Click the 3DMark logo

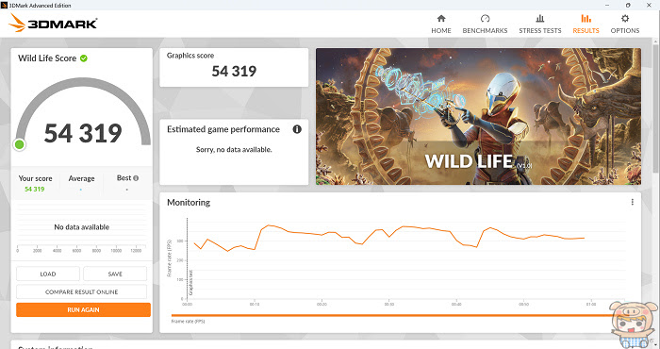point(53,23)
